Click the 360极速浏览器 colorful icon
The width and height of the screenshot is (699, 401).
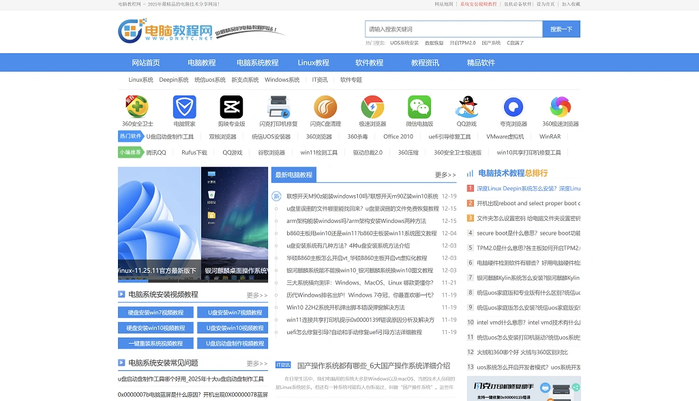(560, 107)
